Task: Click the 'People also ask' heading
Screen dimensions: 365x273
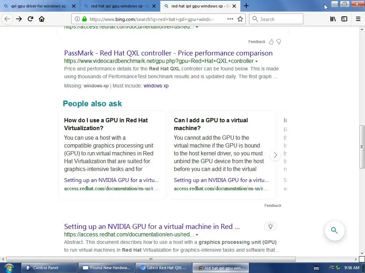Action: point(92,103)
